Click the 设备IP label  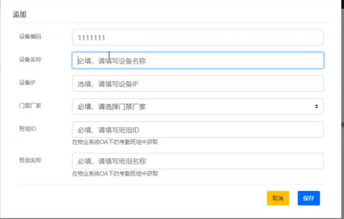tap(27, 83)
